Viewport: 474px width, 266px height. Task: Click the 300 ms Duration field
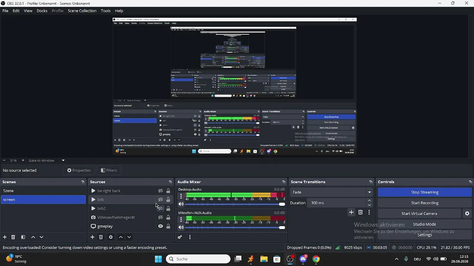pos(337,203)
